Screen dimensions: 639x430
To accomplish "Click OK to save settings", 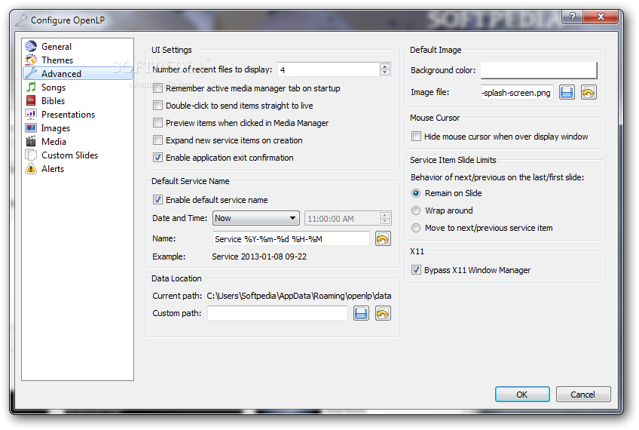I will [x=522, y=395].
